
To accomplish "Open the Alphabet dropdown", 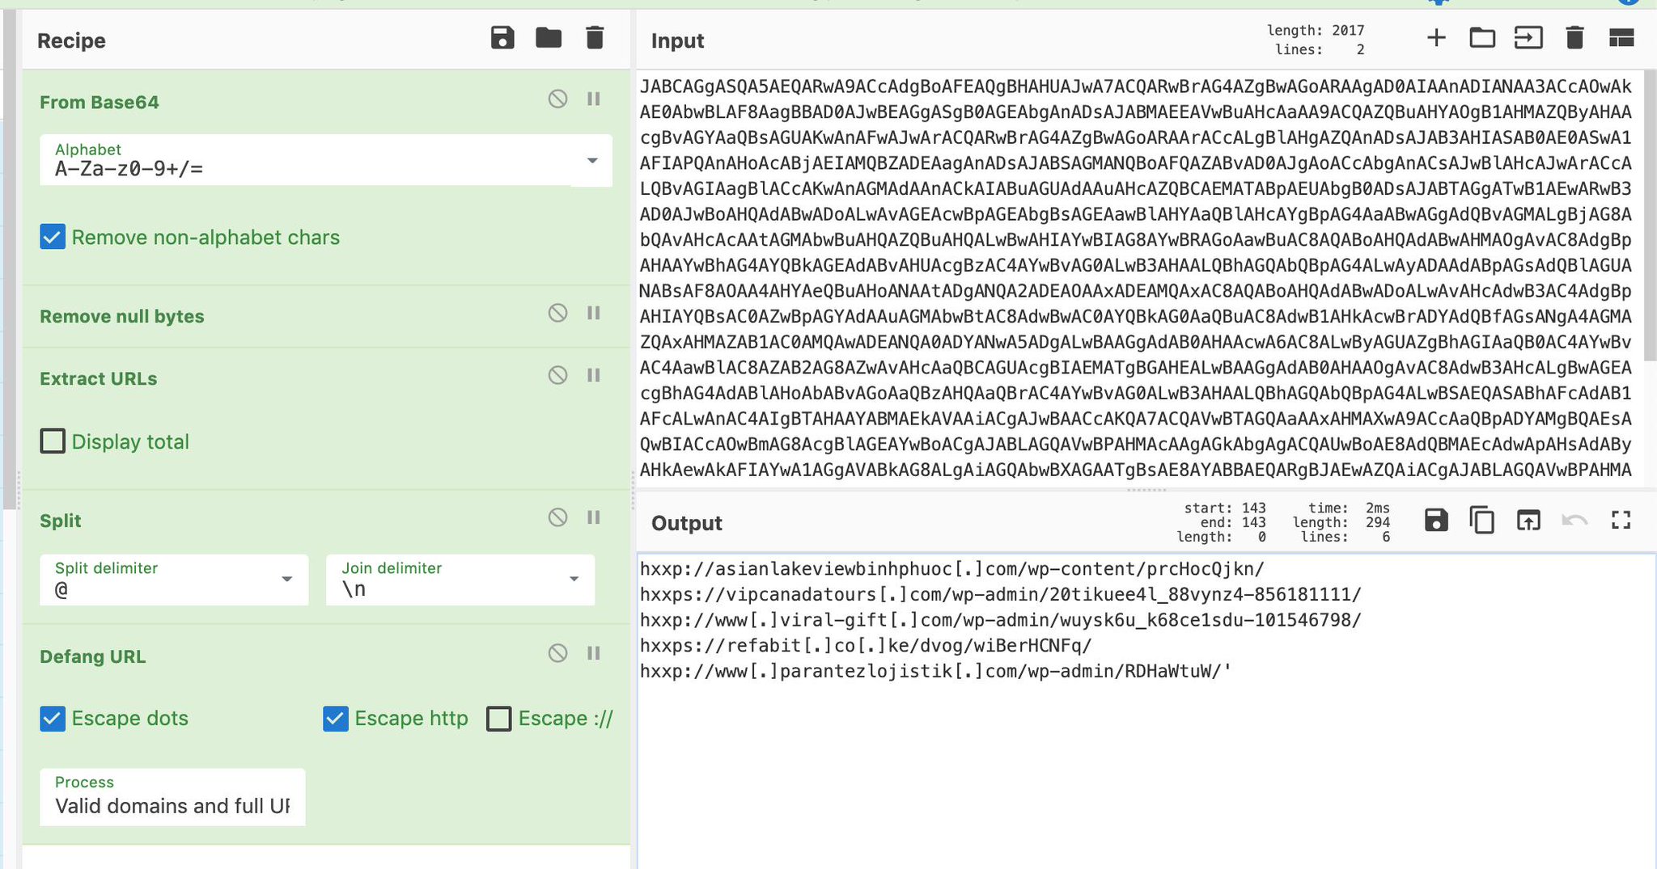I will click(x=592, y=160).
